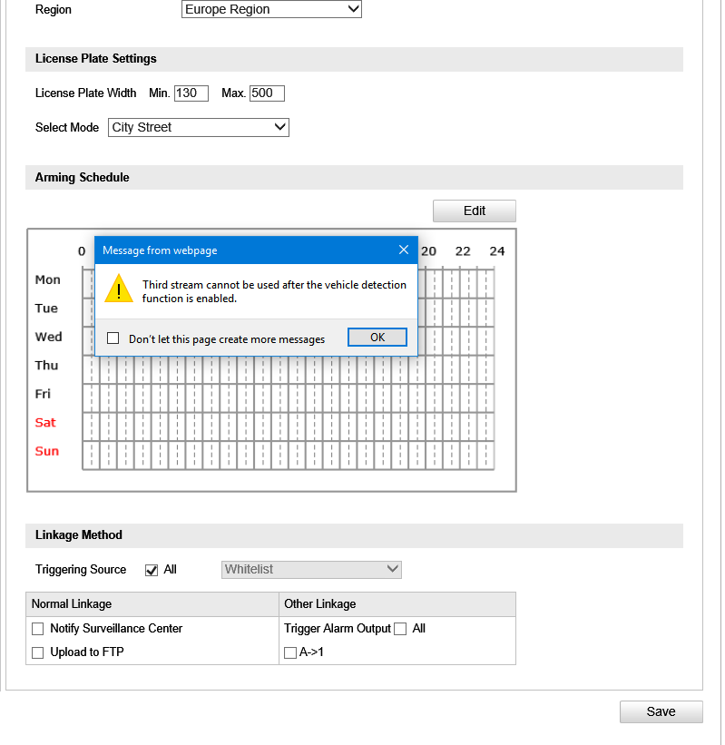Expand the Select Mode dropdown
Image resolution: width=725 pixels, height=745 pixels.
[x=198, y=128]
